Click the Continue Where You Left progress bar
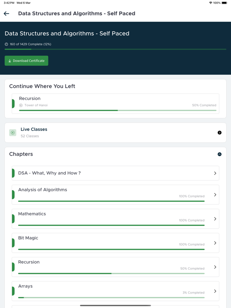Viewport: 231px width, 308px height. click(x=118, y=110)
